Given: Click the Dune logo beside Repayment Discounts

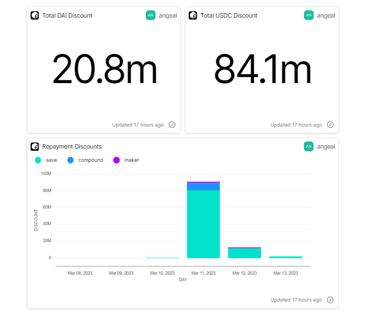Looking at the screenshot, I should (35, 146).
